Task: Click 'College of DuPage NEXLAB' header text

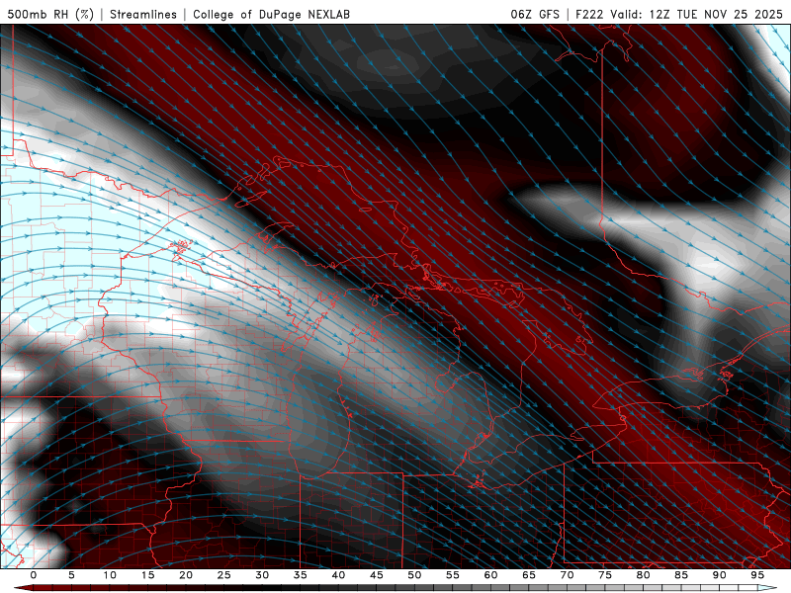Action: (x=271, y=14)
